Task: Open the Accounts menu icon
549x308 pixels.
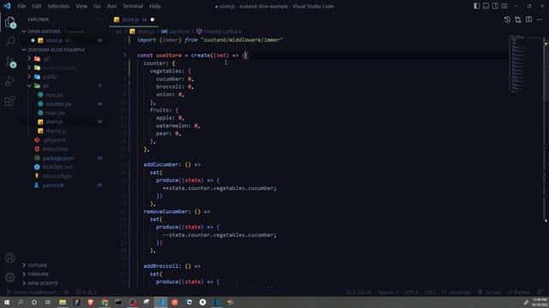Action: coord(9,258)
